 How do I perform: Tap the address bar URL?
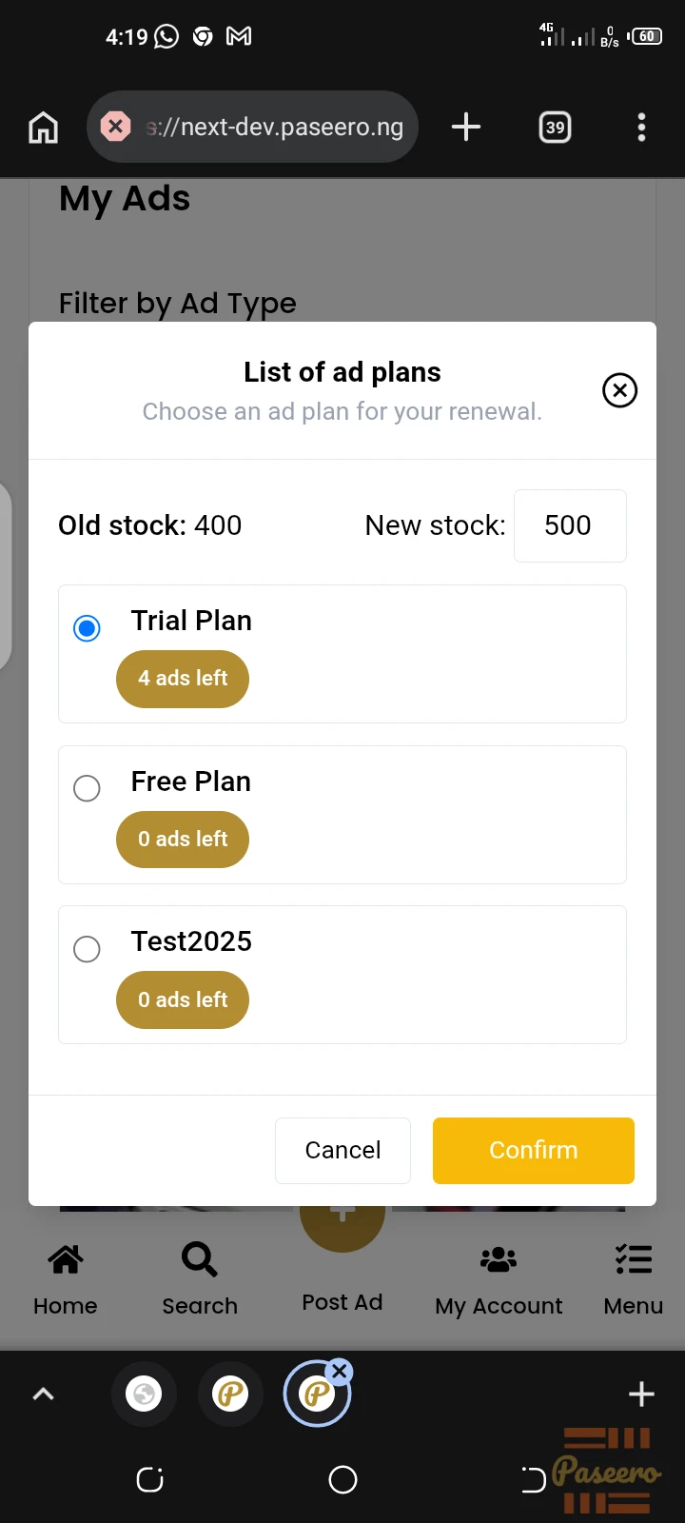click(x=275, y=127)
